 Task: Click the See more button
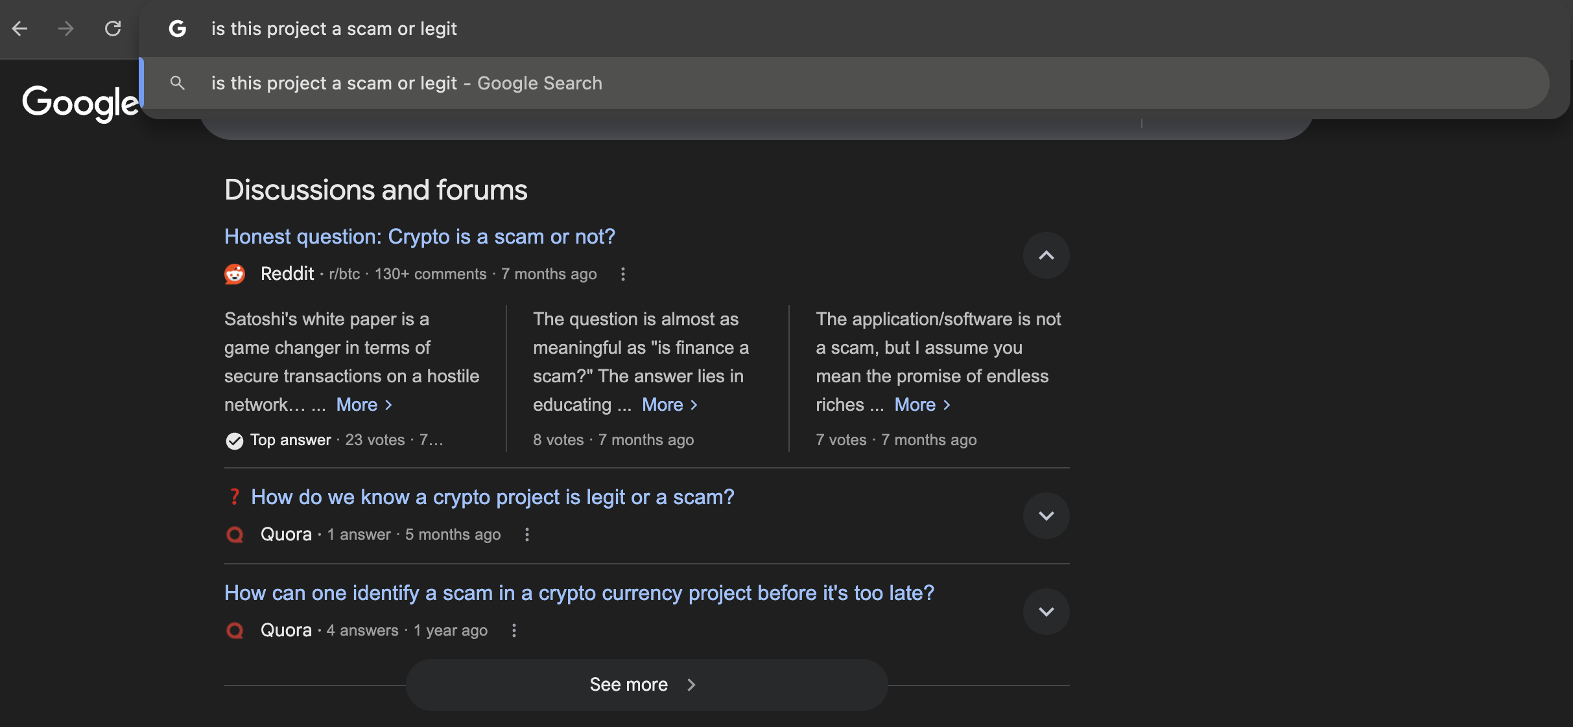[x=647, y=685]
